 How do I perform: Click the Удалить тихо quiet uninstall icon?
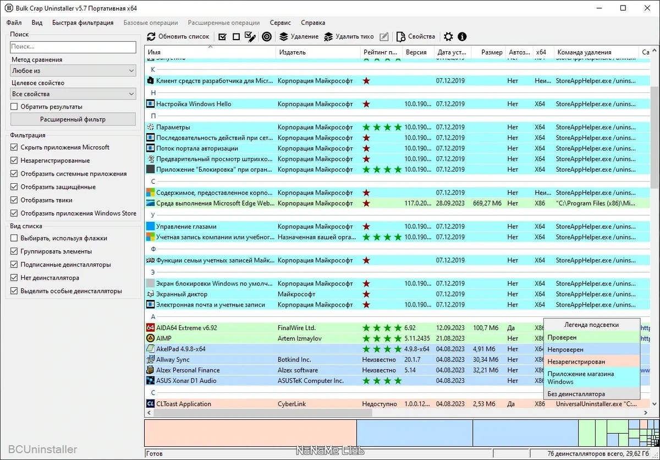(328, 37)
